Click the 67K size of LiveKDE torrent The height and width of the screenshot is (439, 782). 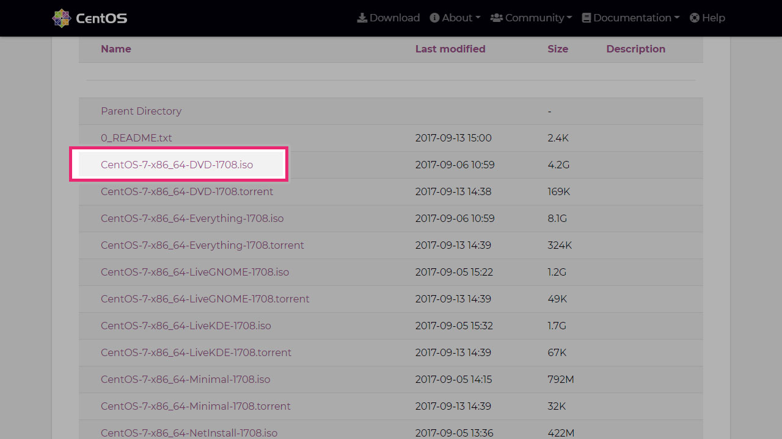[557, 352]
